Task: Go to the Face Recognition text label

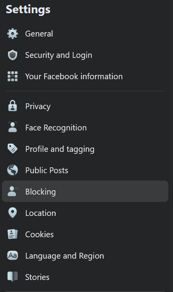Action: (x=56, y=128)
